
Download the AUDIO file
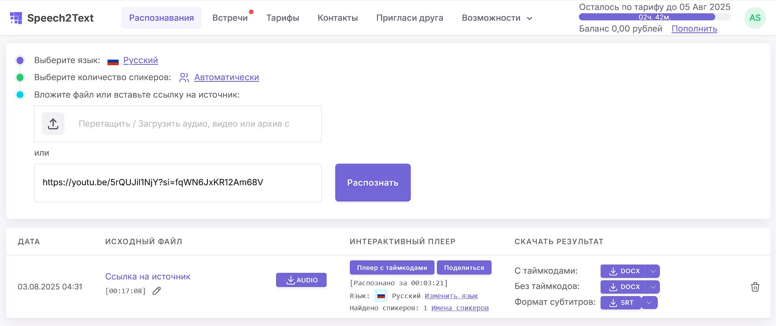click(x=301, y=280)
